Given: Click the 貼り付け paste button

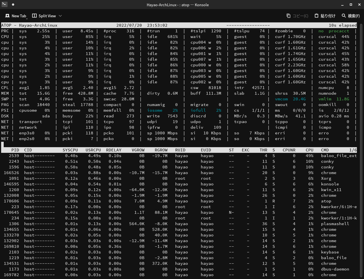Looking at the screenshot, I should 325,16.
